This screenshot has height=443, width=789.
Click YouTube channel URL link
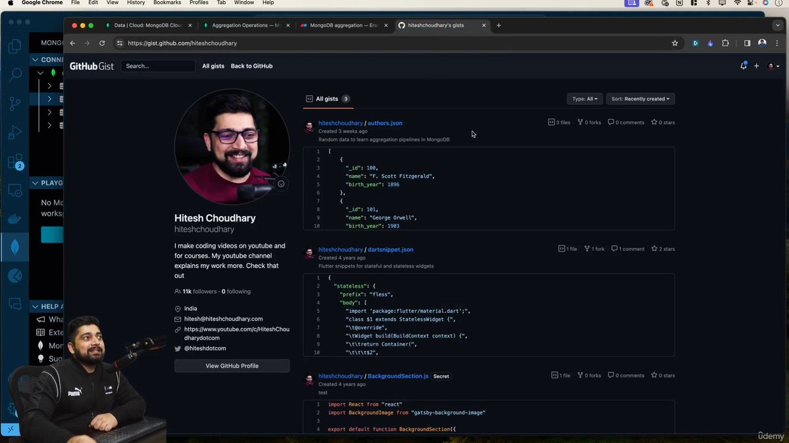tap(236, 333)
